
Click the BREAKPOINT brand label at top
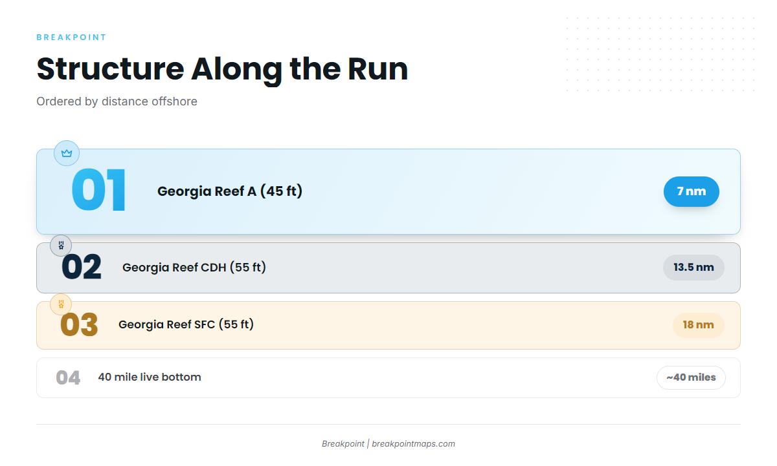coord(71,37)
